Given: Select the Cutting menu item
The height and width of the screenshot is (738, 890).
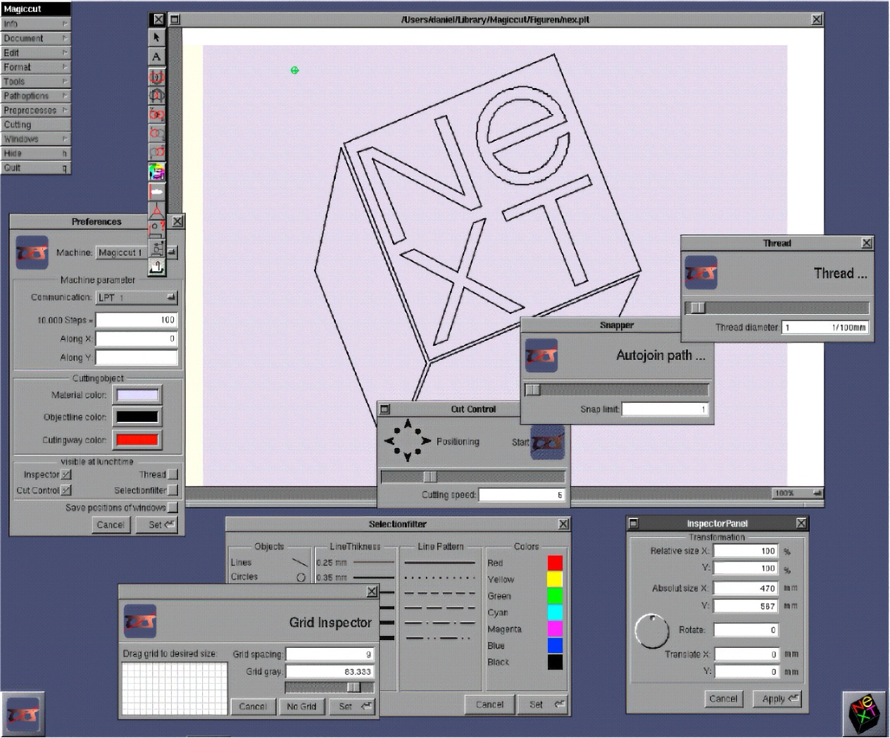Looking at the screenshot, I should (35, 125).
